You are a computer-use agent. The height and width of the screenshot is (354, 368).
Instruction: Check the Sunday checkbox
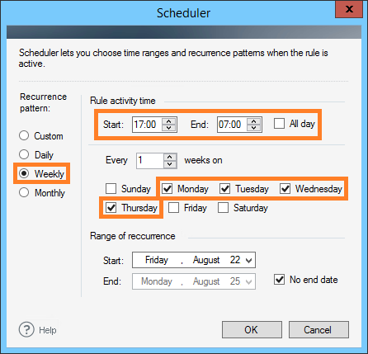click(x=111, y=189)
